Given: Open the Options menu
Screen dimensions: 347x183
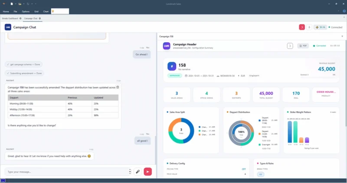Looking at the screenshot, I should click(x=26, y=12).
